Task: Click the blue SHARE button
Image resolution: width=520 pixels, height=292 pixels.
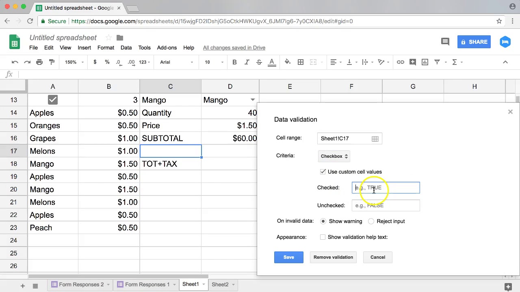Action: point(474,42)
